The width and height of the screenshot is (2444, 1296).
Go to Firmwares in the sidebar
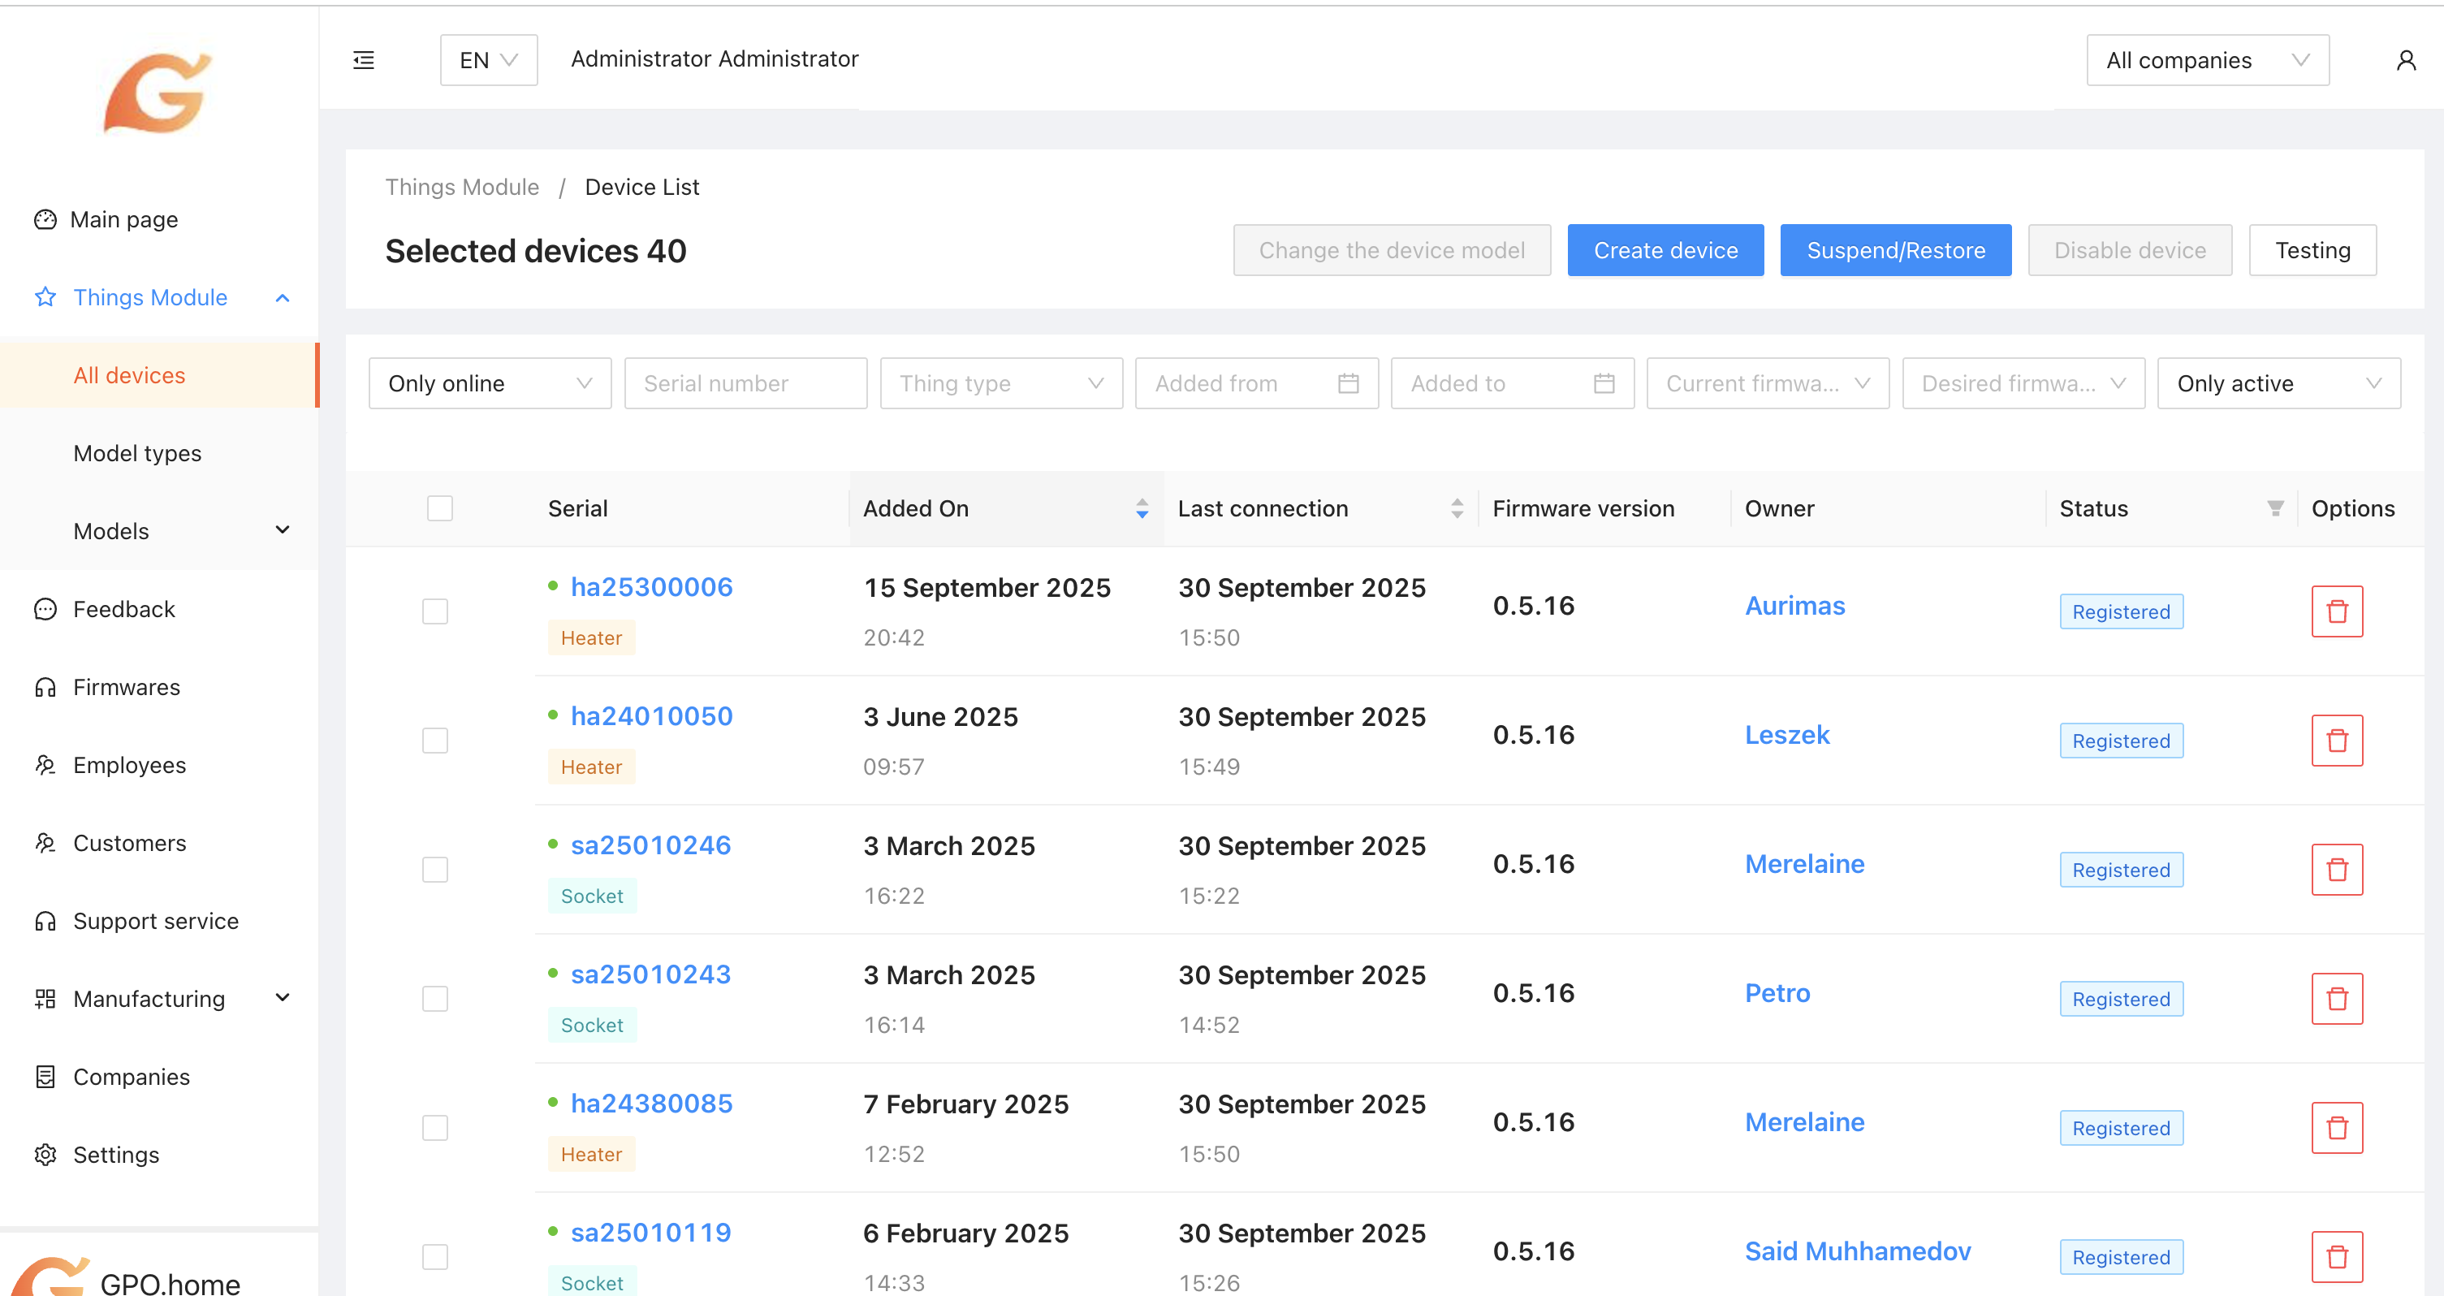pyautogui.click(x=126, y=687)
